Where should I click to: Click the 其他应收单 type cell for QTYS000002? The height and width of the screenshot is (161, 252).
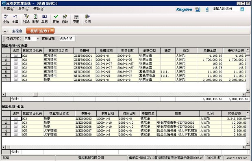point(149,72)
